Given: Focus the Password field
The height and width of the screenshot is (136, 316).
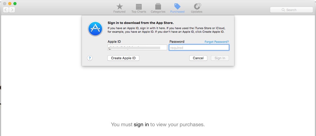Looking at the screenshot, I should pyautogui.click(x=199, y=48).
